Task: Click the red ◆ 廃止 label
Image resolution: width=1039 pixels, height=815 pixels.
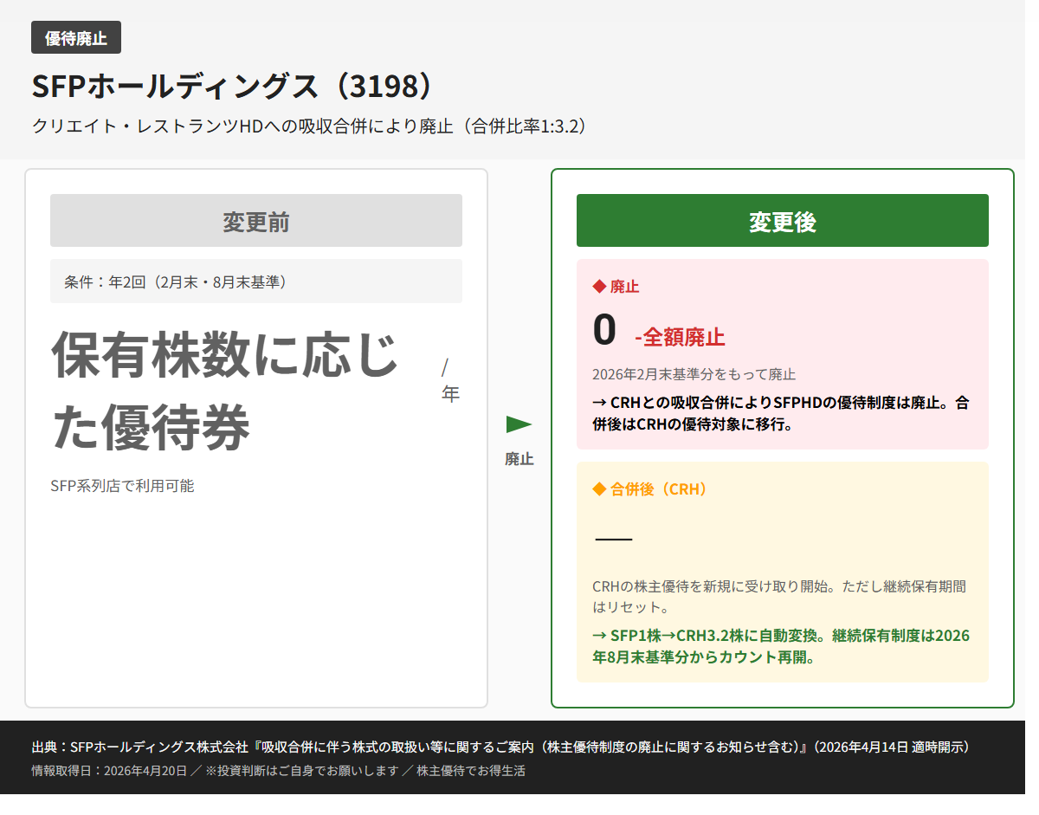Action: (616, 286)
